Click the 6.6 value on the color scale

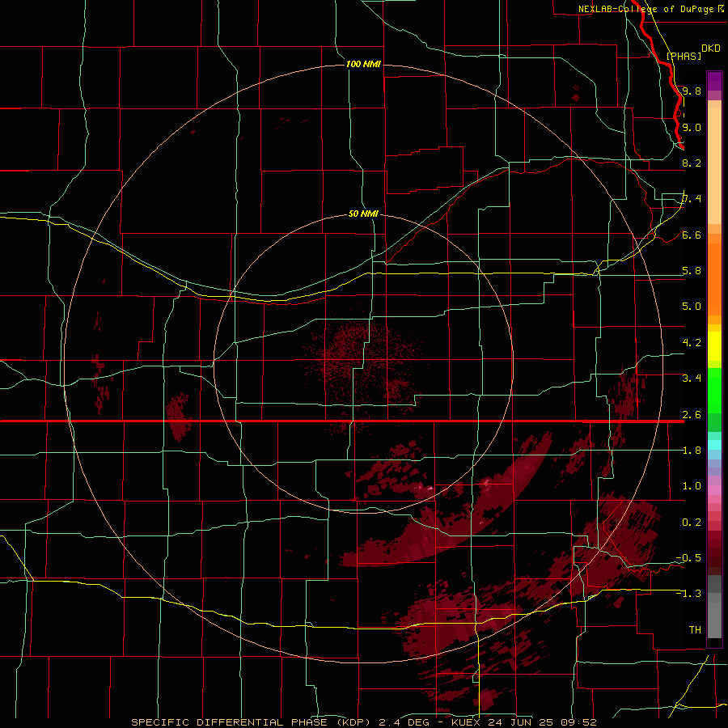coord(692,235)
